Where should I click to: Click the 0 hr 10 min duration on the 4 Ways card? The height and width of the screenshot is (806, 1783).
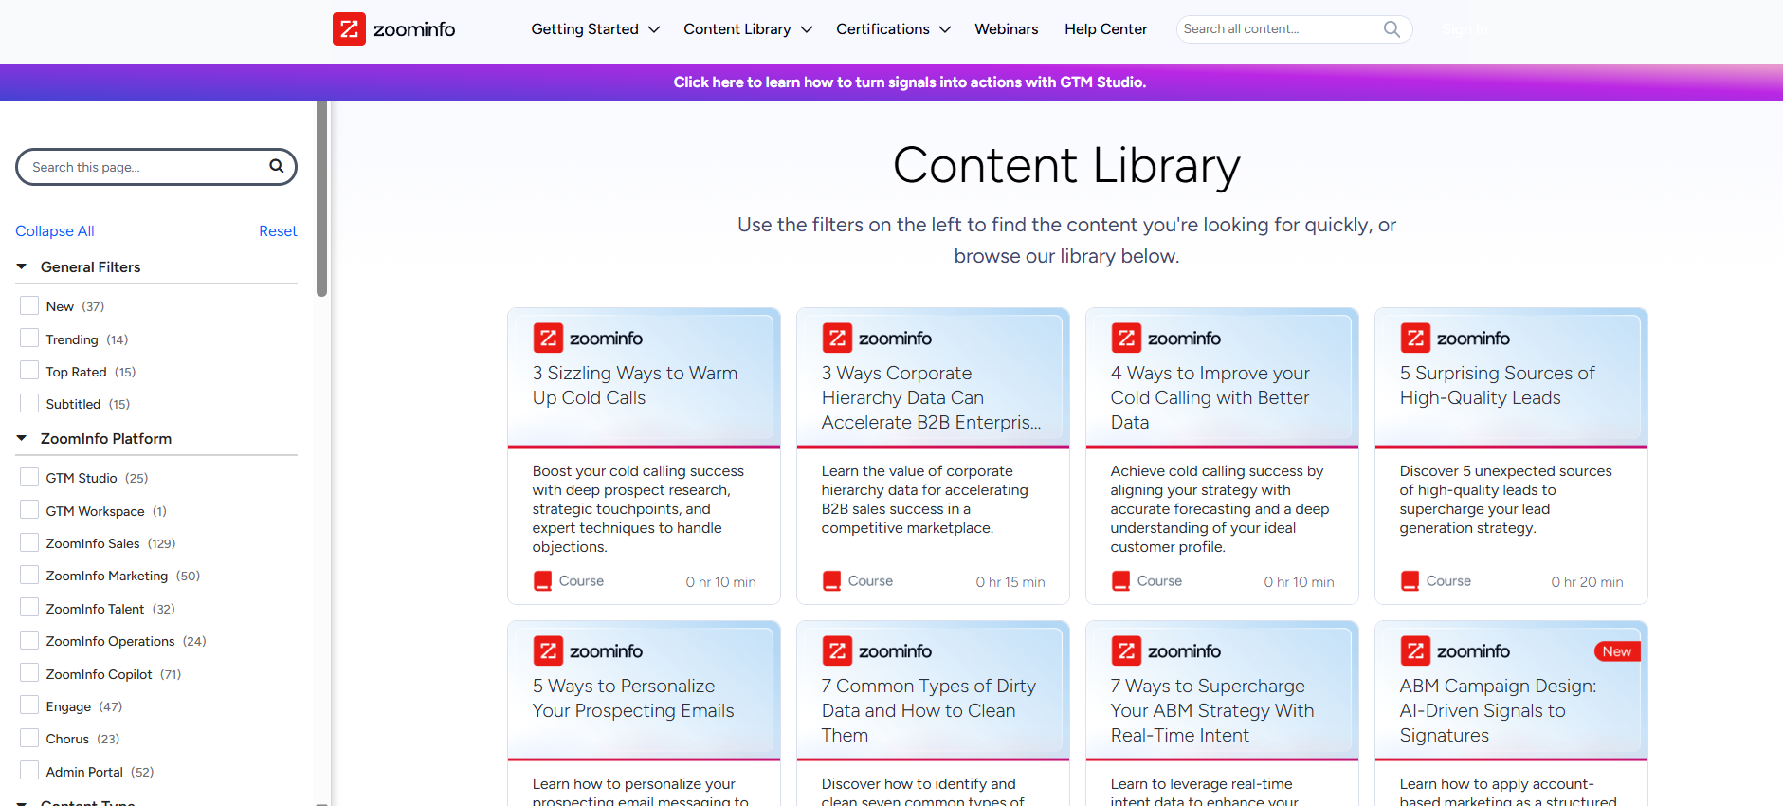1299,582
